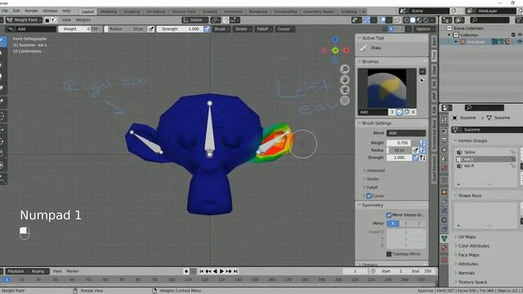Toggle Mirror Y button in Symmetry panel
The image size is (523, 294).
406,223
